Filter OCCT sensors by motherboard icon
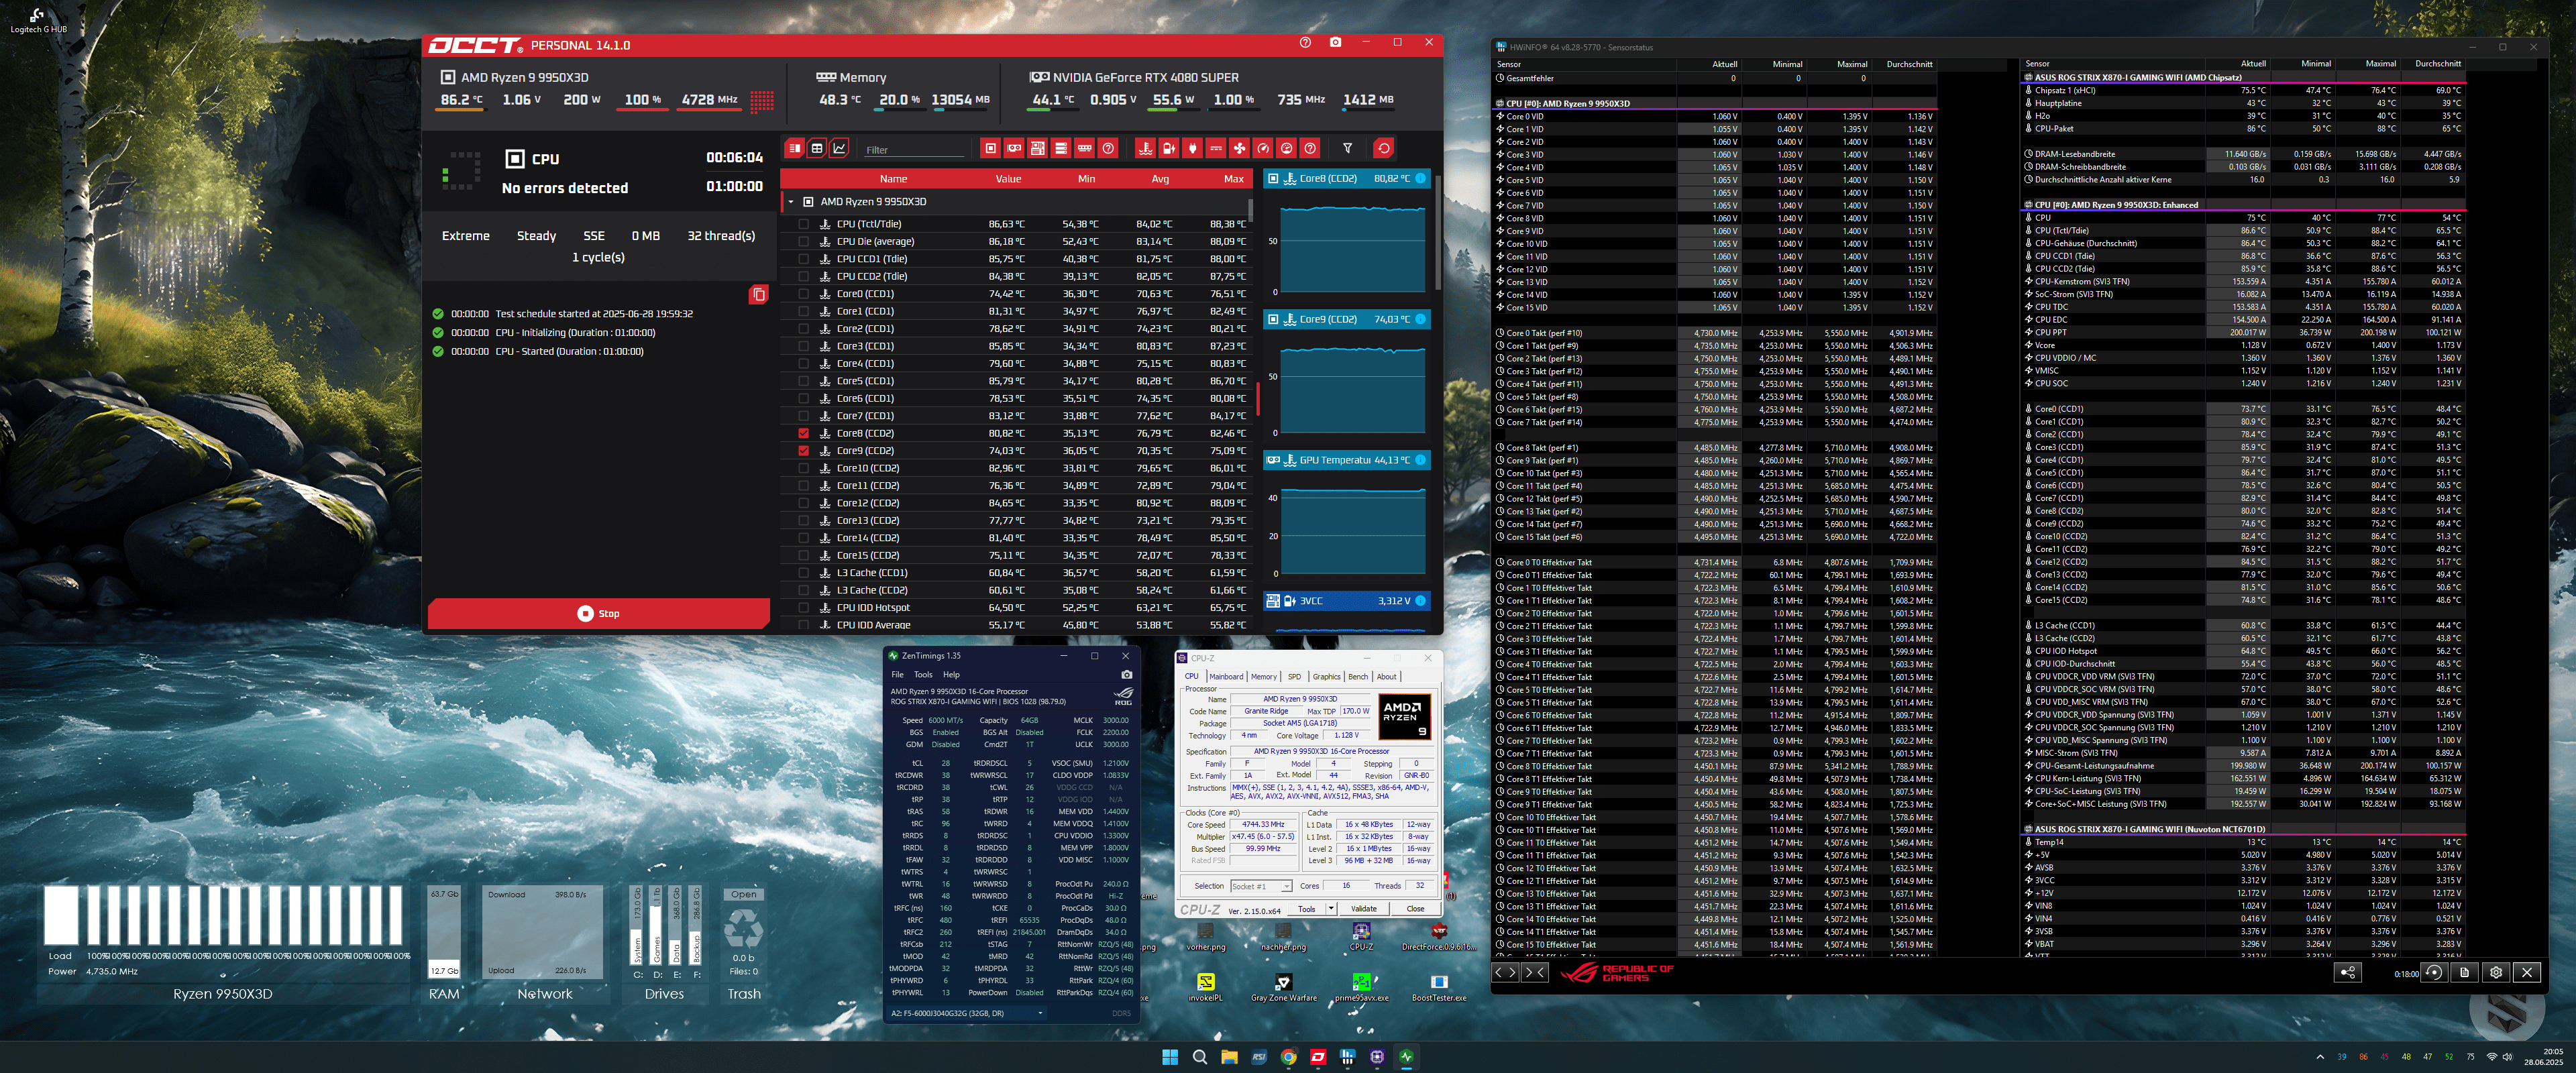Viewport: 2576px width, 1073px height. pos(1037,148)
